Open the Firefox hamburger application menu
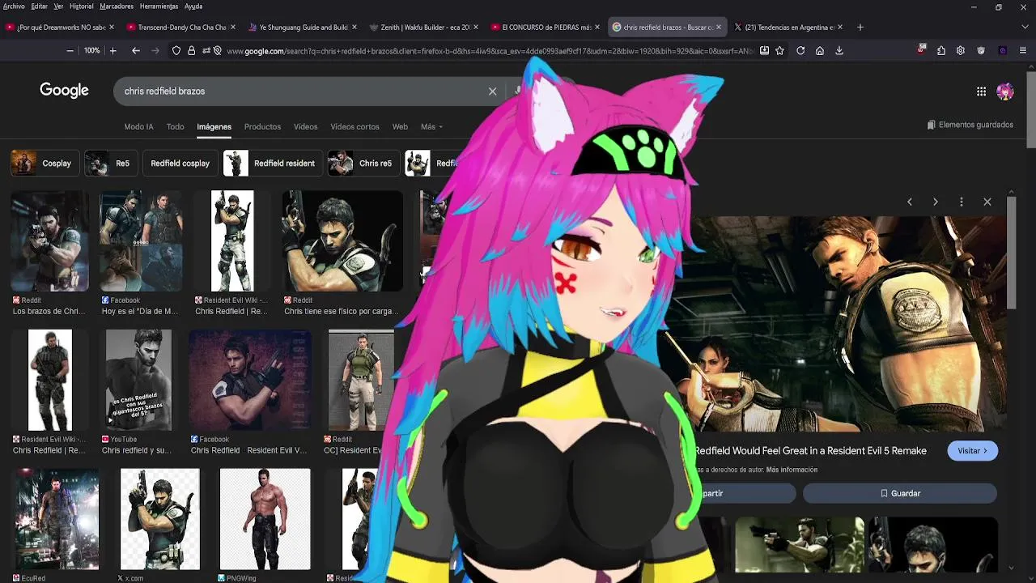The height and width of the screenshot is (583, 1036). (x=1023, y=50)
